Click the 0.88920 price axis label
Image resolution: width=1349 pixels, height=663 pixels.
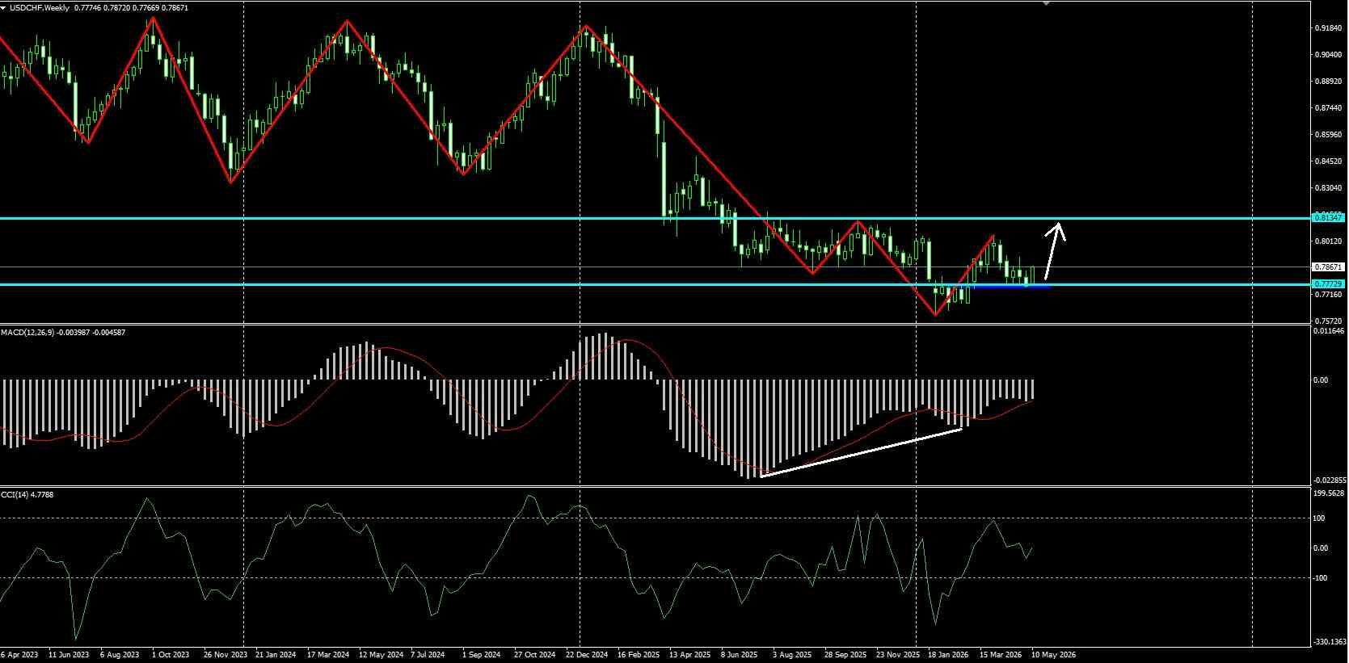(x=1329, y=82)
